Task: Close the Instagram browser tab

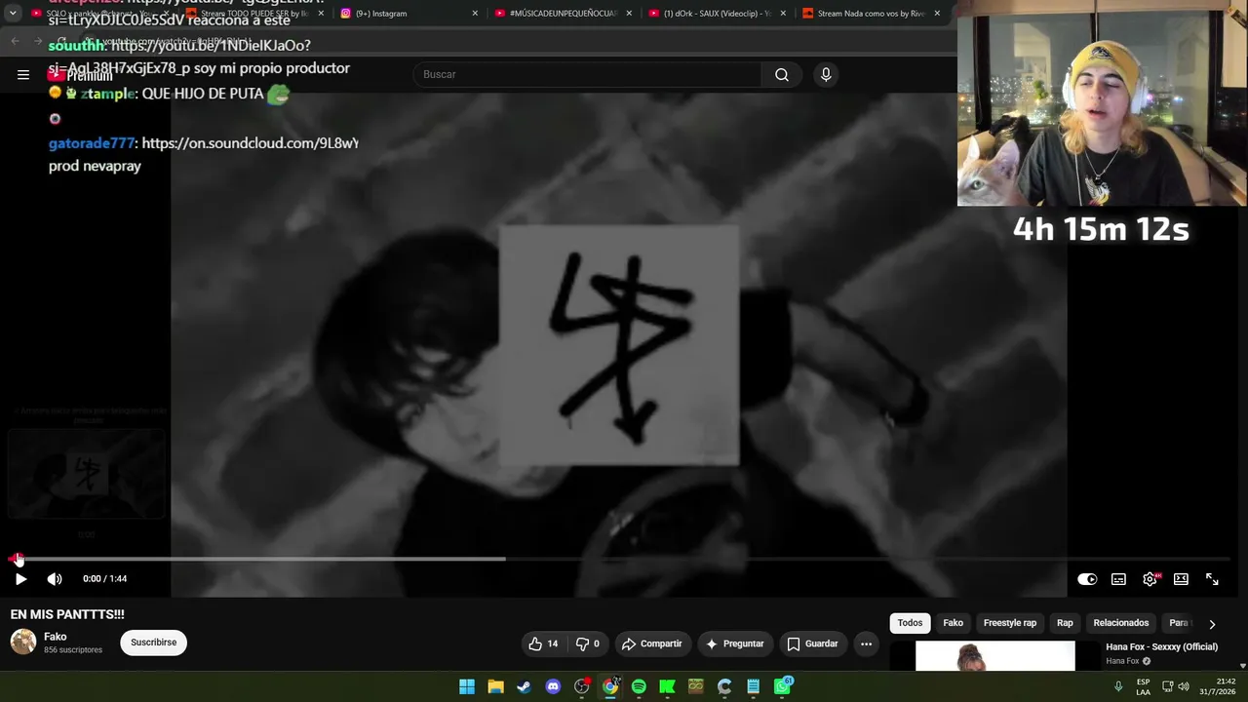Action: coord(475,14)
